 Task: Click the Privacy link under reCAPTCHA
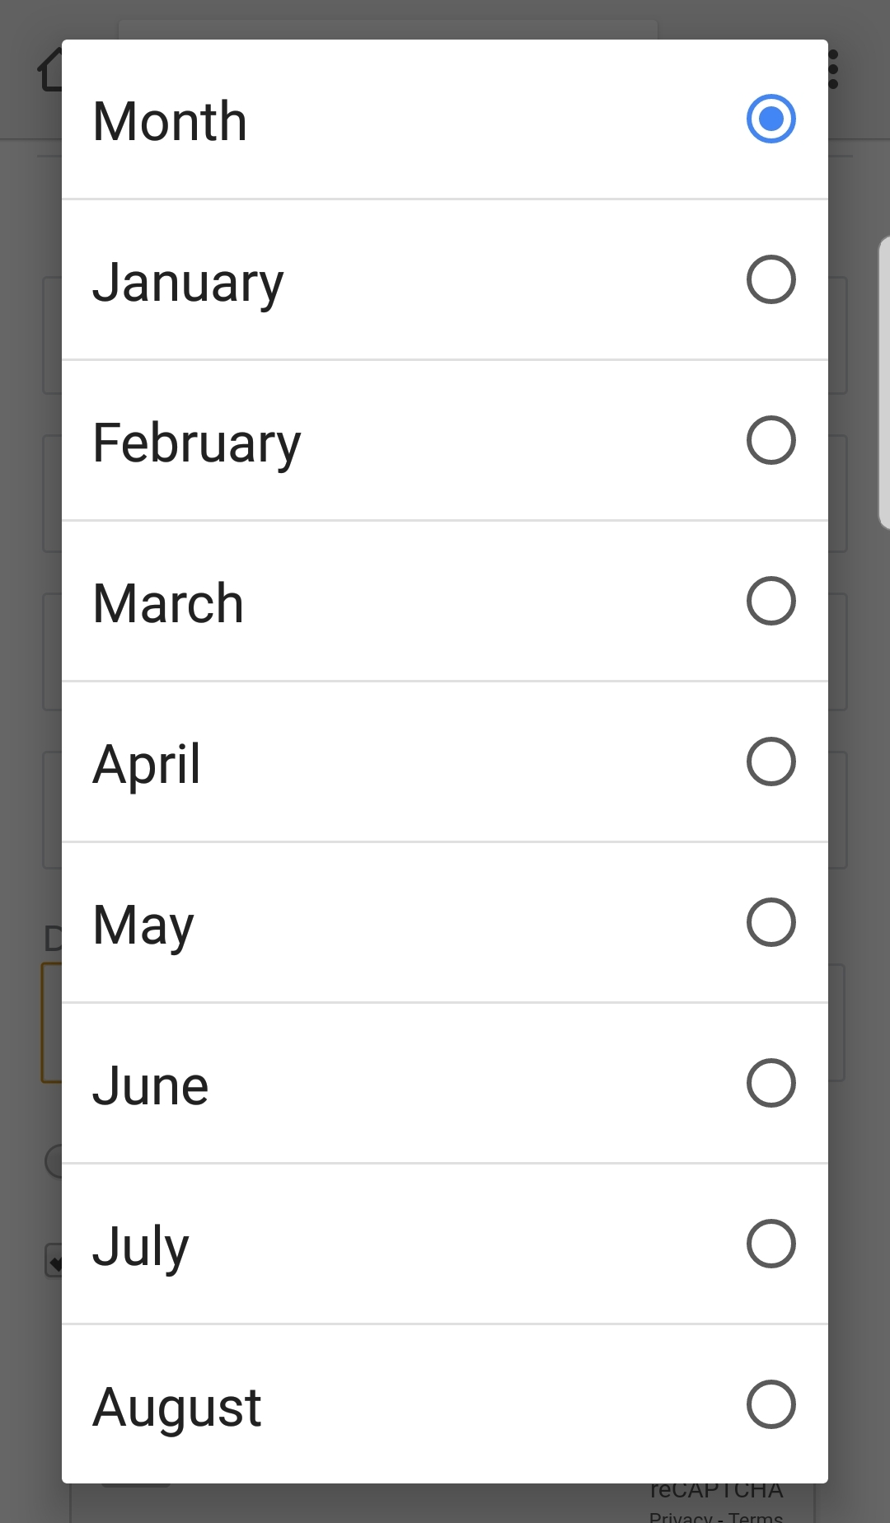pyautogui.click(x=680, y=1516)
